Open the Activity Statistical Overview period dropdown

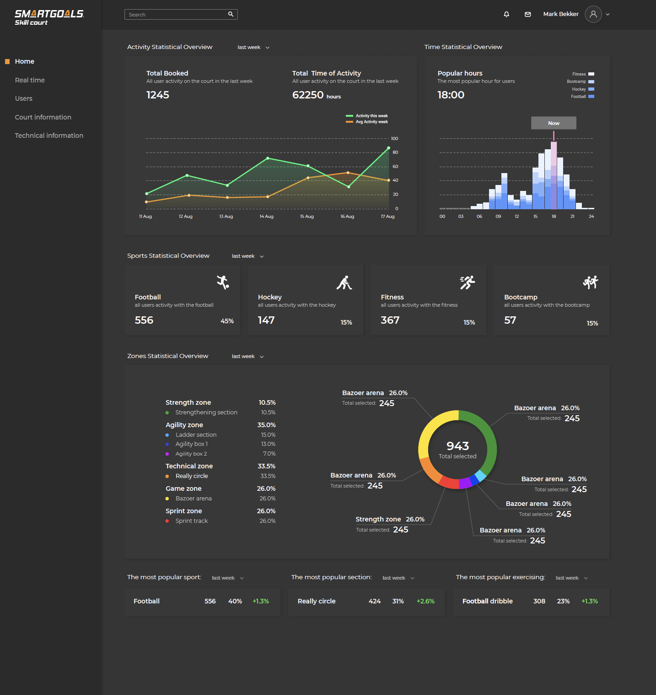253,47
